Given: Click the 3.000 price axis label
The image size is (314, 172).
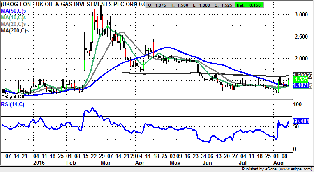Looking at the screenshot, I should point(301,14).
